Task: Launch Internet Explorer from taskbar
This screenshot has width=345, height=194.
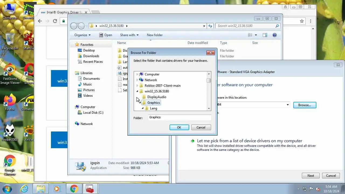Action: tap(24, 188)
